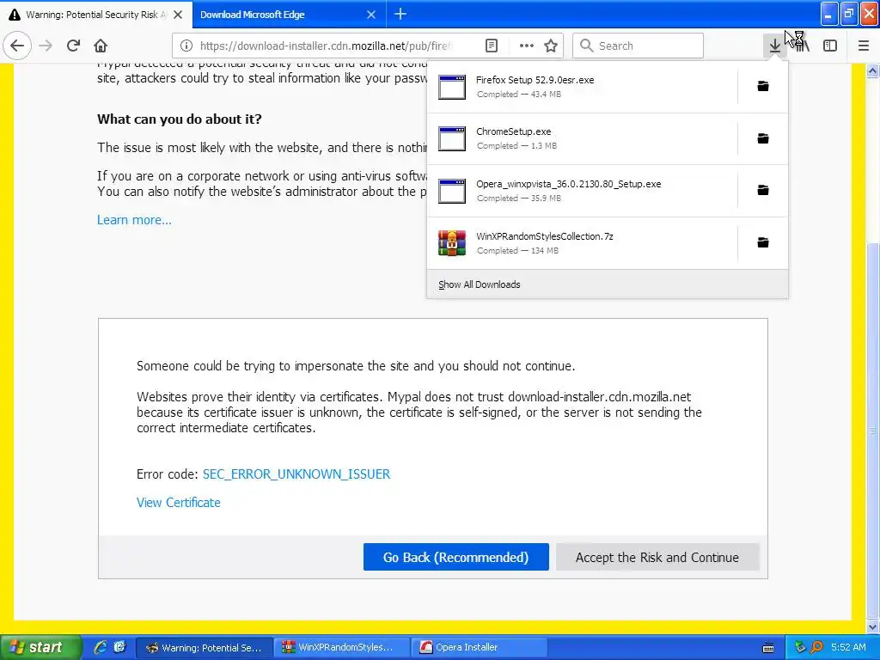Open the browser home page
The image size is (880, 660).
pyautogui.click(x=101, y=46)
